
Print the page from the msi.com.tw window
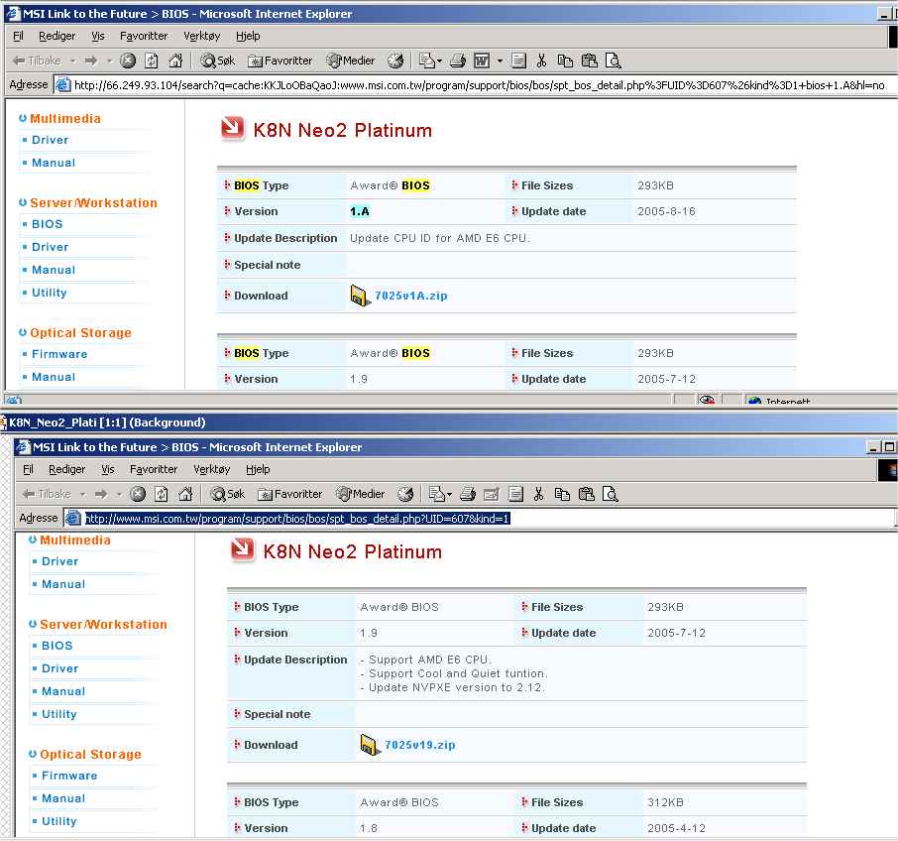467,494
